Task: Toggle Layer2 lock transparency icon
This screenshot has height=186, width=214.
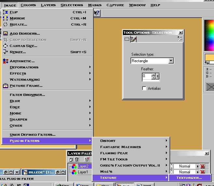Action: 203,166
